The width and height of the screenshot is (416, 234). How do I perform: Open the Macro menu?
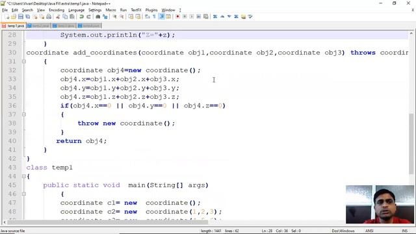[x=110, y=10]
